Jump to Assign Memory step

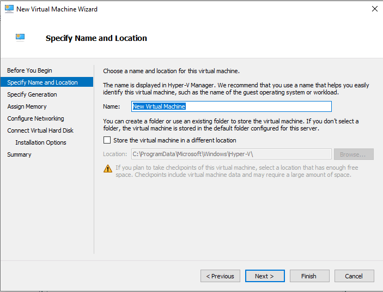[x=27, y=106]
